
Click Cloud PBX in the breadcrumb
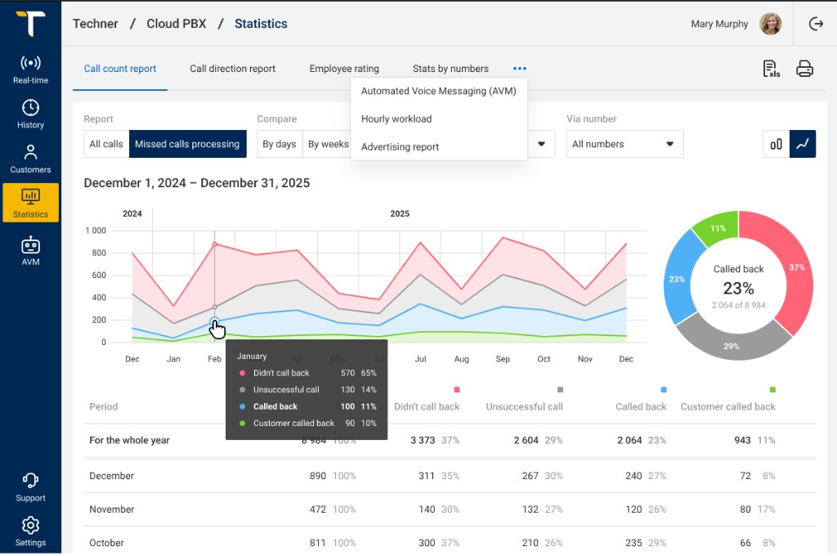click(177, 24)
